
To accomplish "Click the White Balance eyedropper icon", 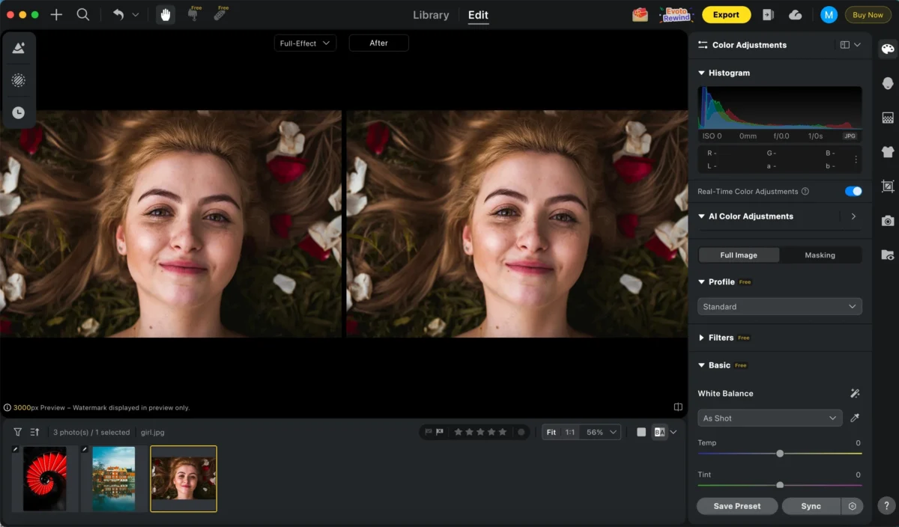I will coord(855,418).
